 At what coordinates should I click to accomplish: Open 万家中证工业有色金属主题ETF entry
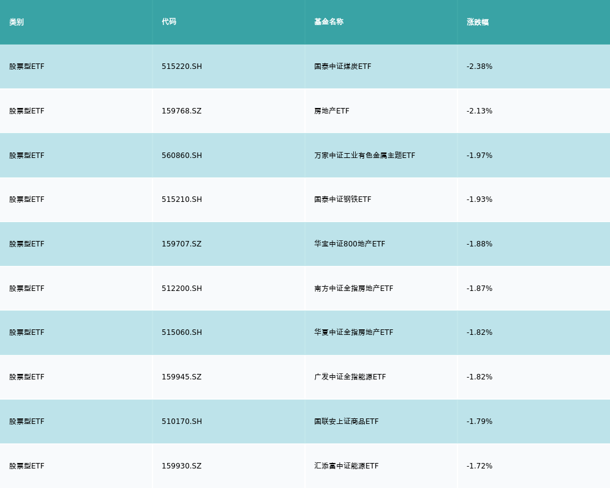(x=365, y=156)
